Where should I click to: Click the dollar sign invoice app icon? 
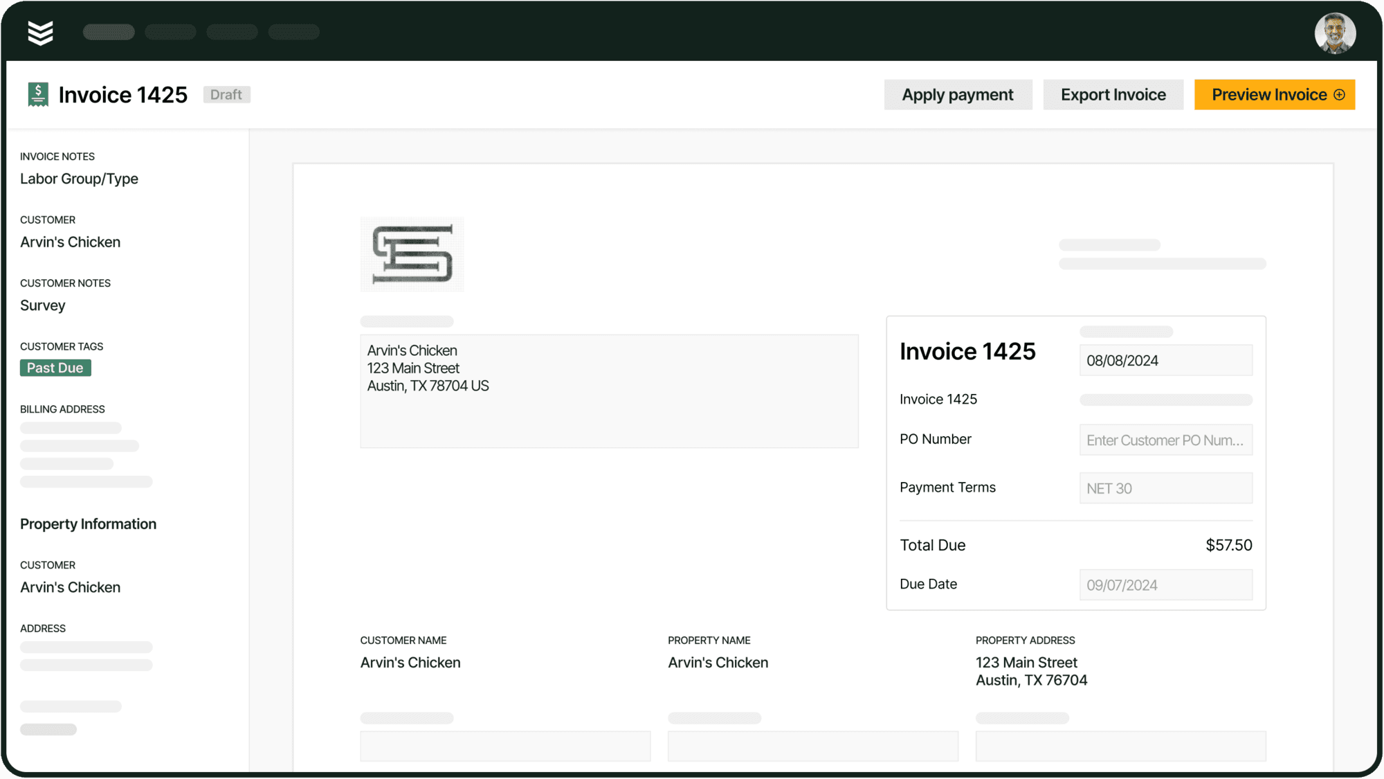(38, 94)
